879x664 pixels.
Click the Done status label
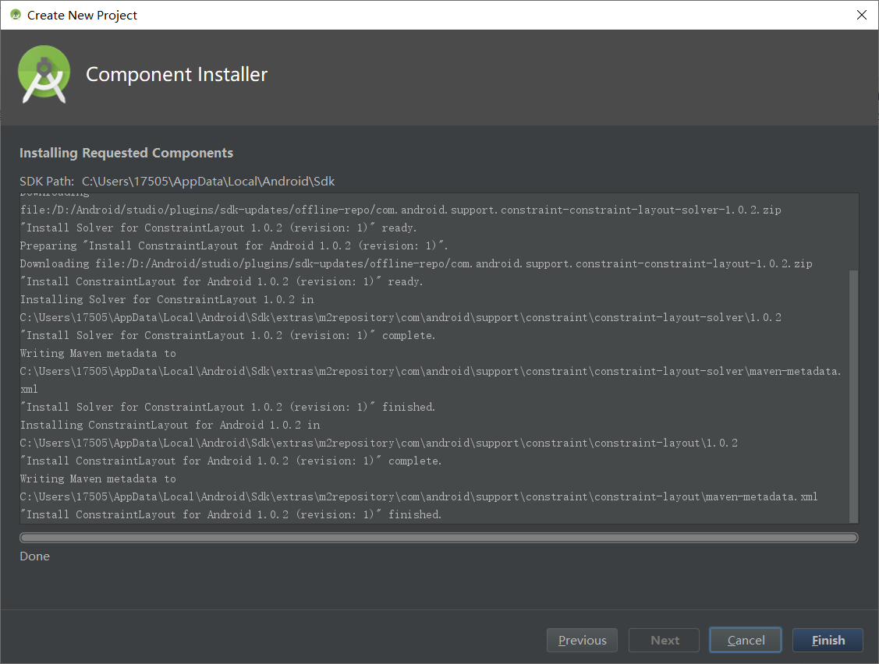(34, 556)
